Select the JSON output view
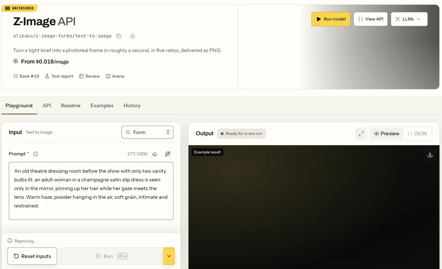Screen dimensions: 442x269 point(417,134)
